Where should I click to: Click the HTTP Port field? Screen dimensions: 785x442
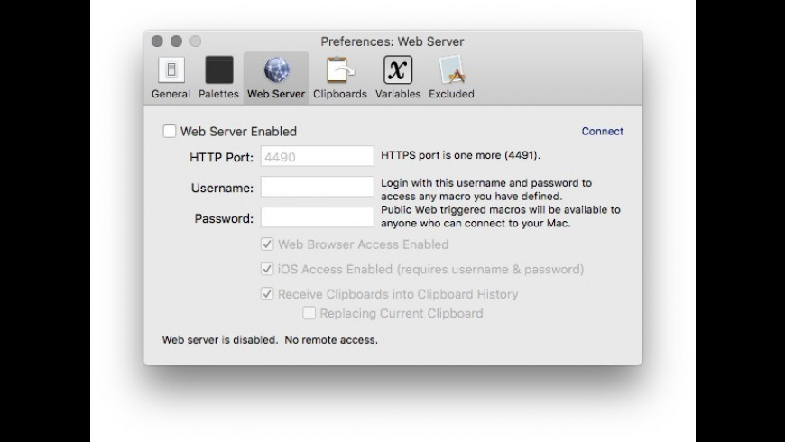pos(317,157)
